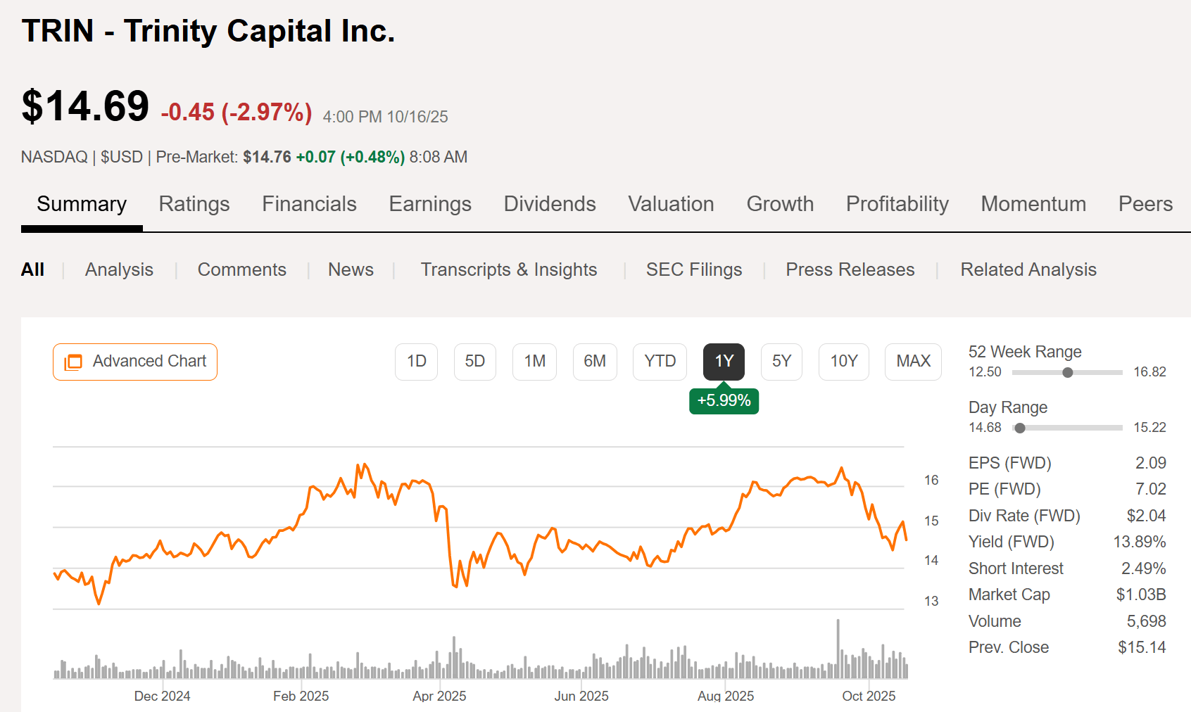Open the Dividends tab
Viewport: 1191px width, 712px height.
[x=550, y=205]
